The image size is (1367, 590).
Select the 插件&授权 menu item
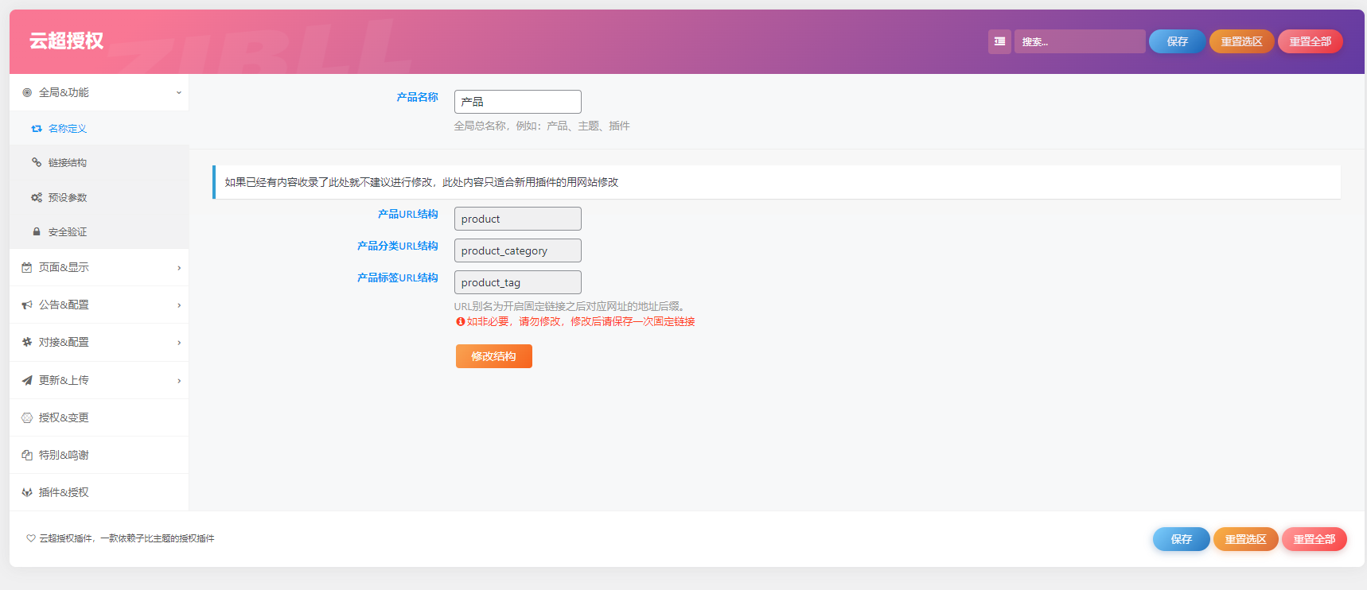point(64,492)
